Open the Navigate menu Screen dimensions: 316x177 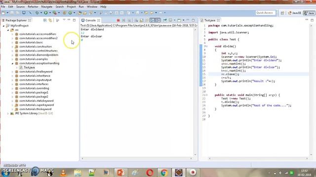47,6
